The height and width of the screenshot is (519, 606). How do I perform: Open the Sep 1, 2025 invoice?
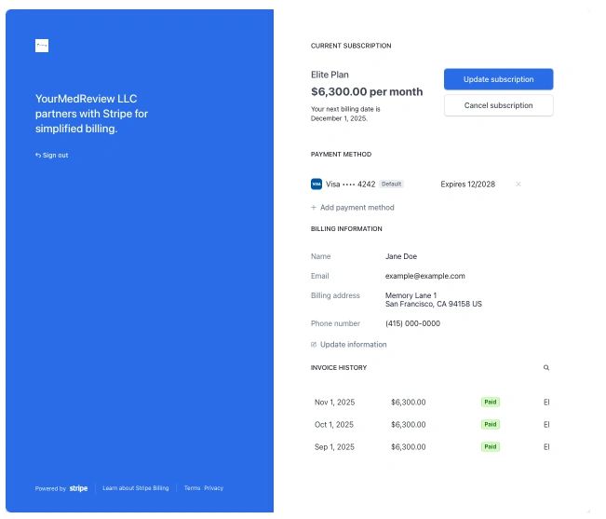pyautogui.click(x=334, y=447)
